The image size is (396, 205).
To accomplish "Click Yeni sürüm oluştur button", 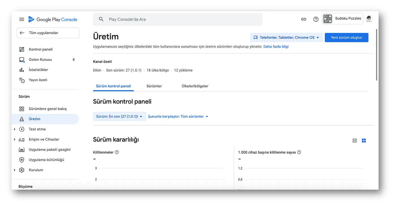I will point(346,38).
